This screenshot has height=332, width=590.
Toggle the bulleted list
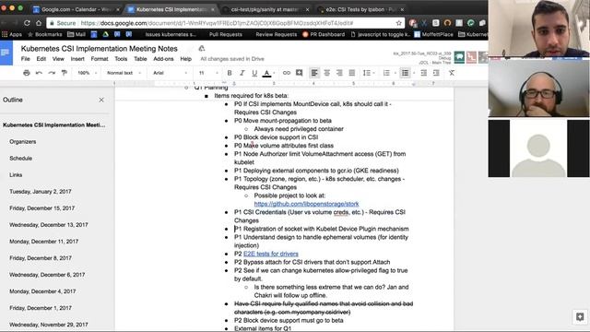405,73
